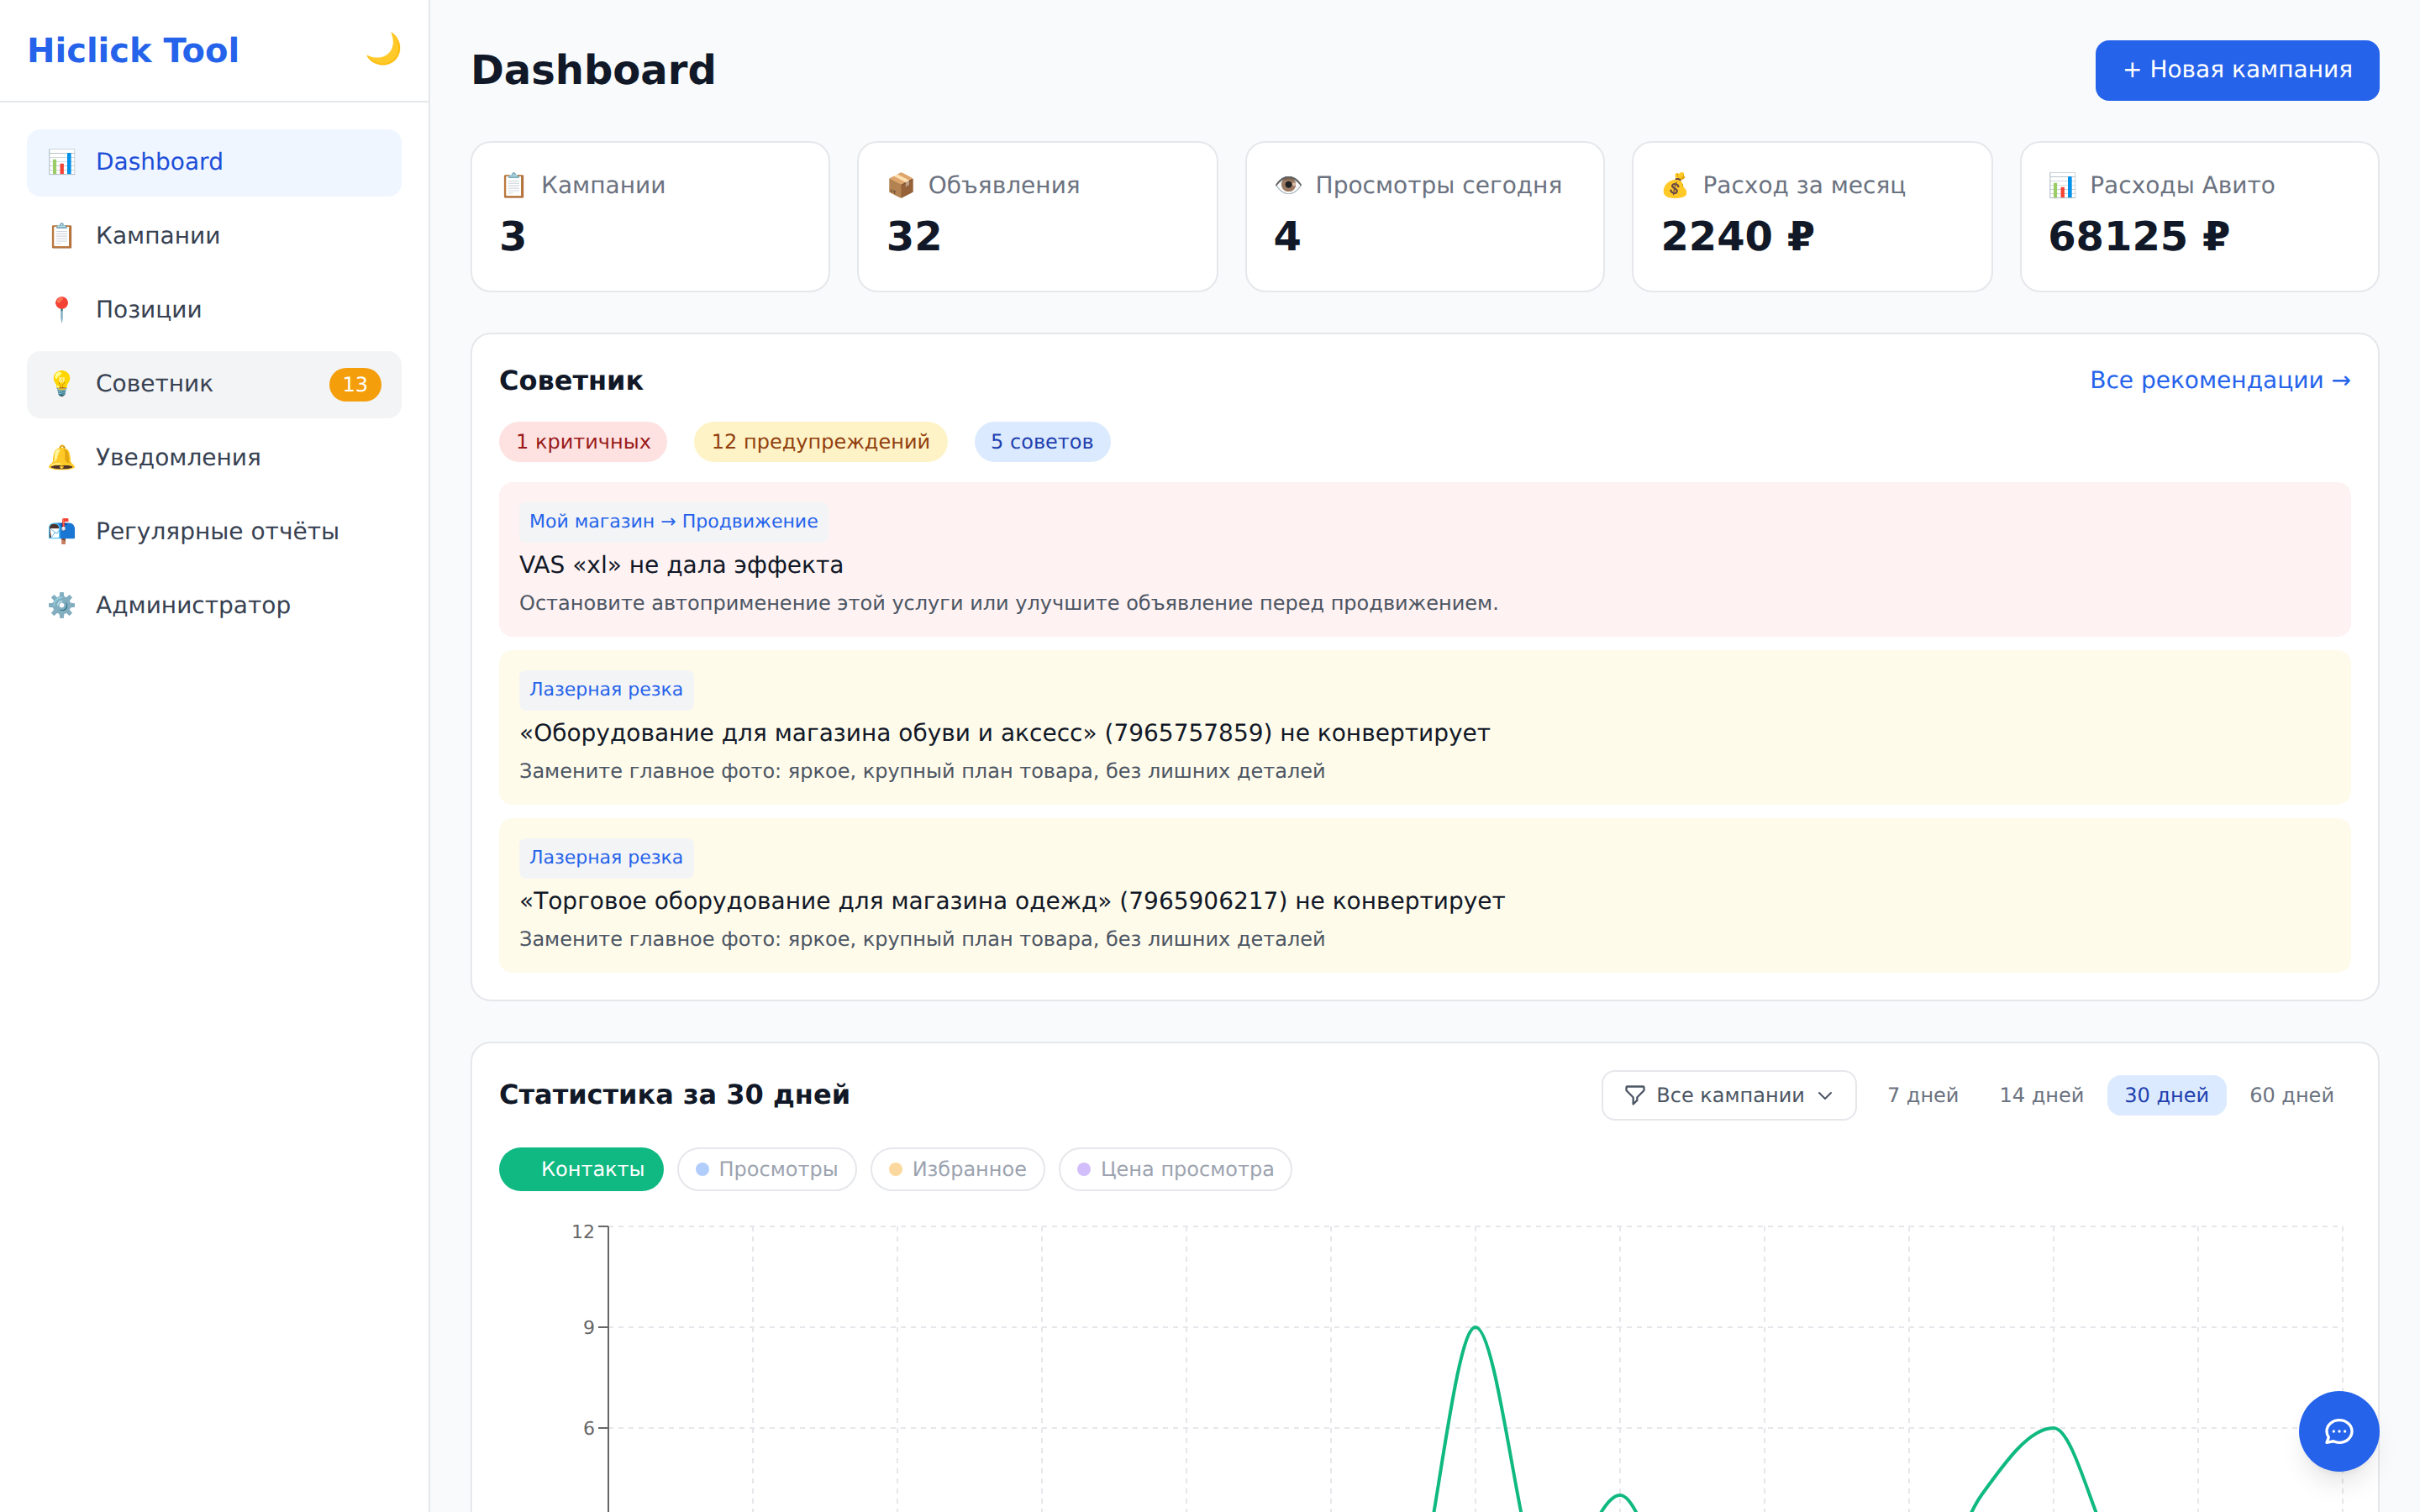This screenshot has width=2420, height=1512.
Task: Open Позиции menu item
Action: 214,310
